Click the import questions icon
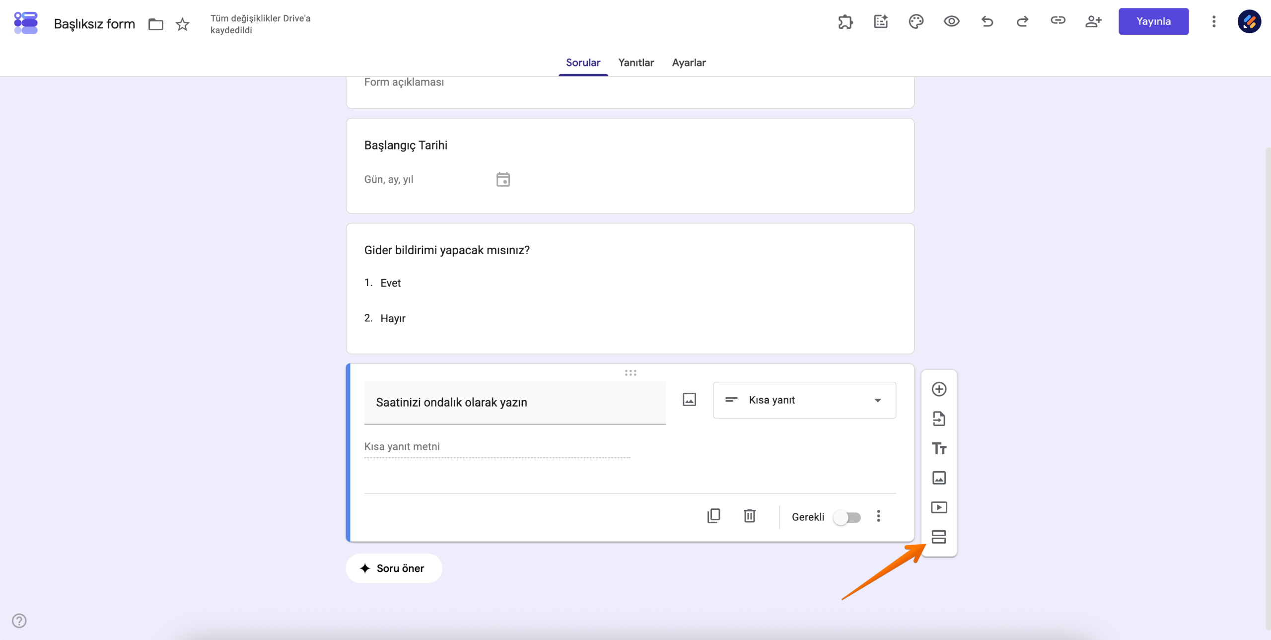Viewport: 1271px width, 640px height. pos(939,419)
